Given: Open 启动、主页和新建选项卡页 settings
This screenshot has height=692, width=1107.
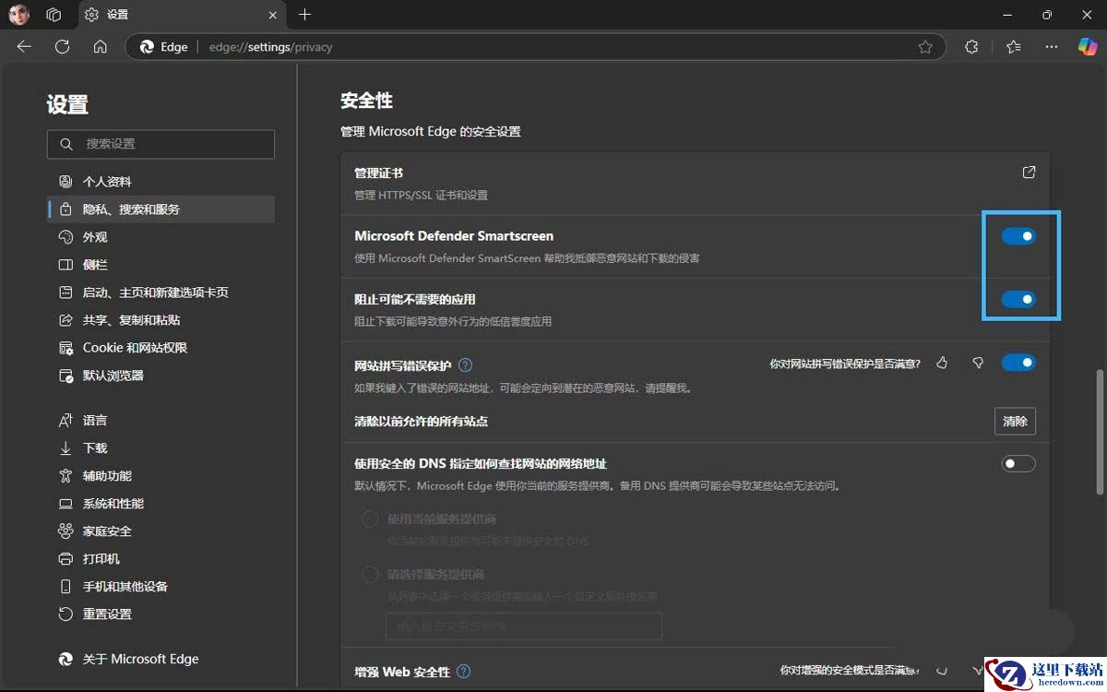Looking at the screenshot, I should (x=161, y=292).
